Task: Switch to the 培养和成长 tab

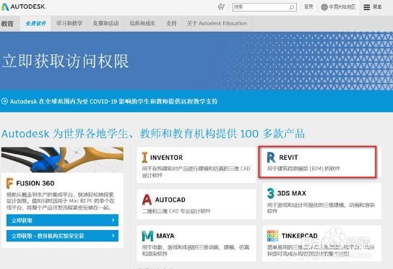Action: [142, 24]
